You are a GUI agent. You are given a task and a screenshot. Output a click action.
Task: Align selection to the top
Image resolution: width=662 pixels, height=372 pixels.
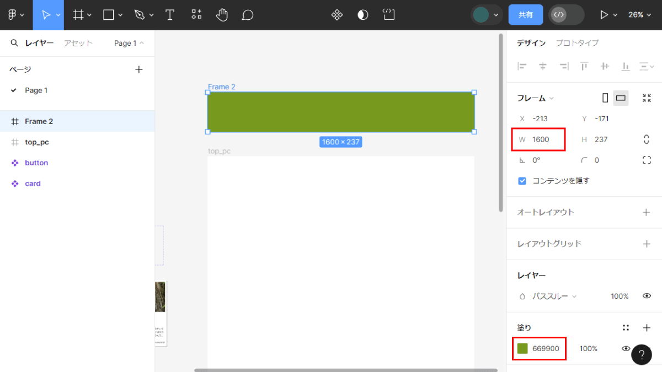pyautogui.click(x=584, y=66)
